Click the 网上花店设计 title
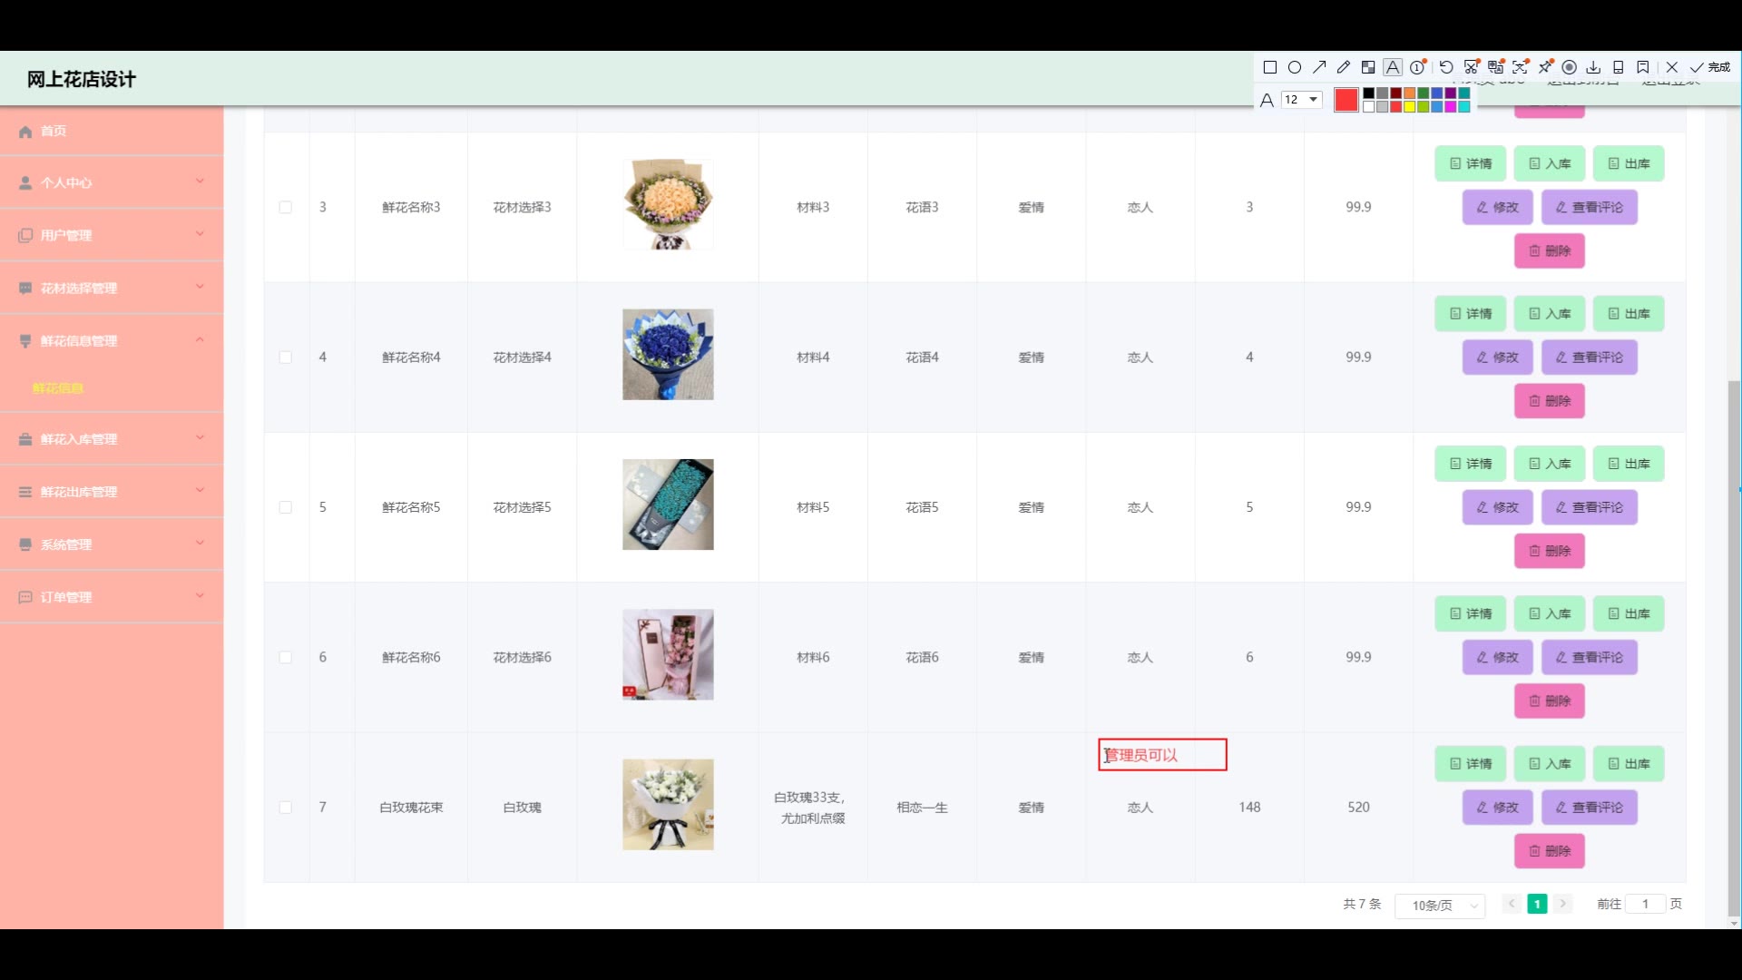1742x980 pixels. coord(82,80)
